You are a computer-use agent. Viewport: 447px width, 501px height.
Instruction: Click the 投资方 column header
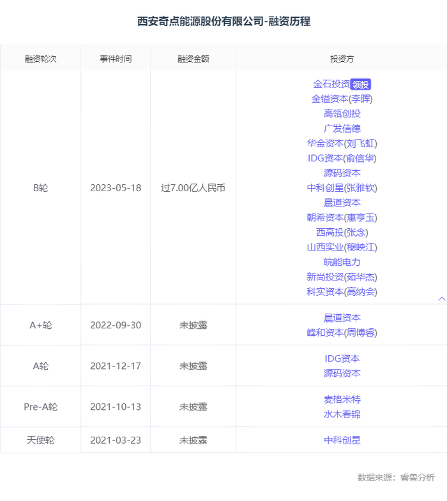pyautogui.click(x=342, y=59)
